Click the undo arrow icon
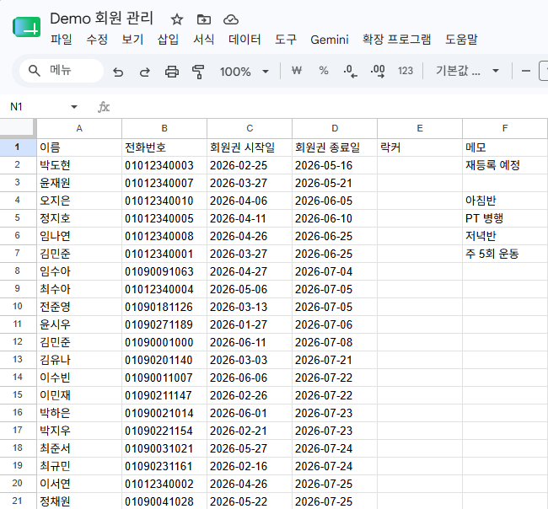 point(118,72)
